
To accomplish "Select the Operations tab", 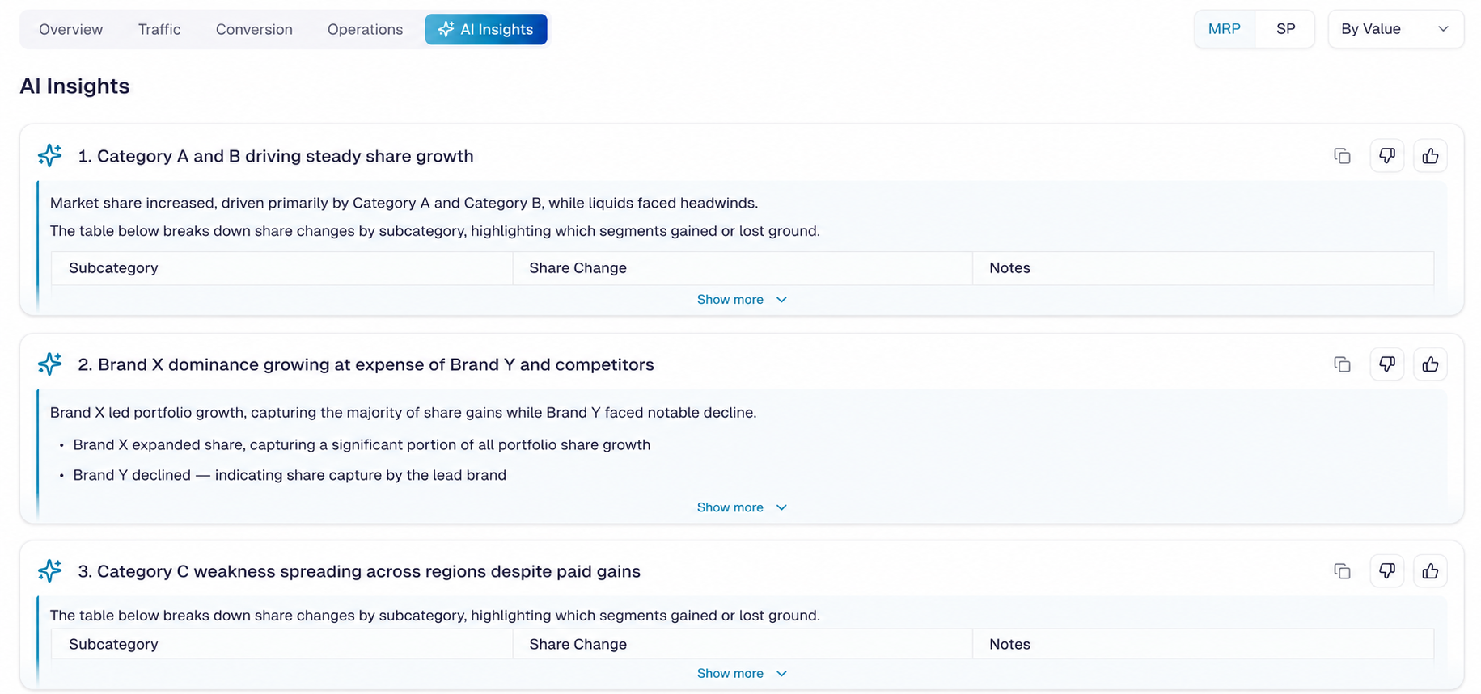I will click(365, 29).
